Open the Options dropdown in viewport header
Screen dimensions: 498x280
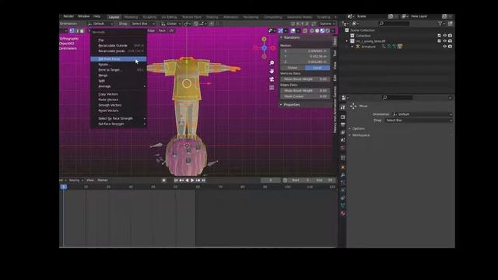(x=327, y=23)
